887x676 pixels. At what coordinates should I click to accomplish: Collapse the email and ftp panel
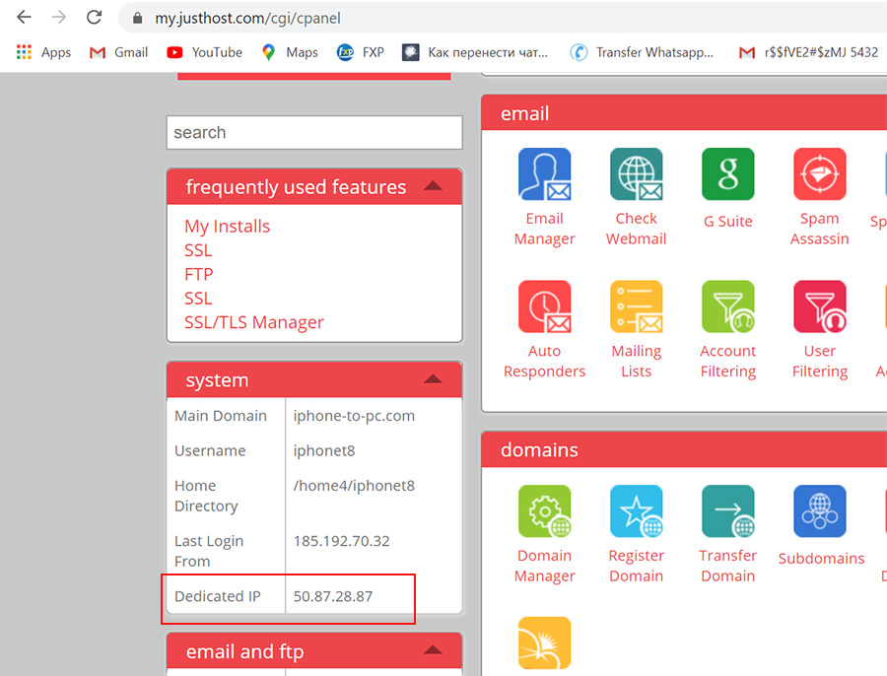coord(433,650)
